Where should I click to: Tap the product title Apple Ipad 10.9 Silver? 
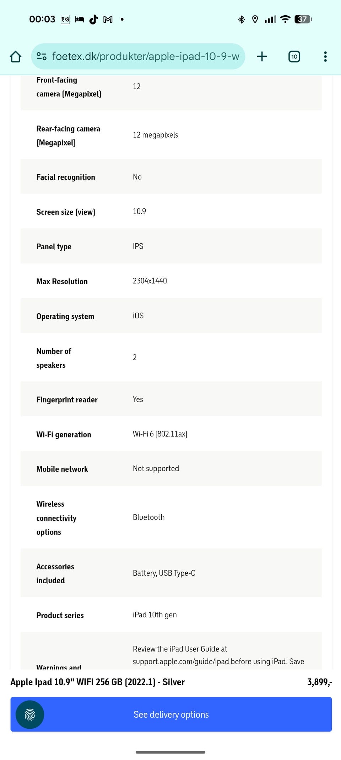pyautogui.click(x=97, y=682)
